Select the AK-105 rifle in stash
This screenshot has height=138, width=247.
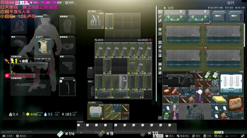(x=179, y=79)
